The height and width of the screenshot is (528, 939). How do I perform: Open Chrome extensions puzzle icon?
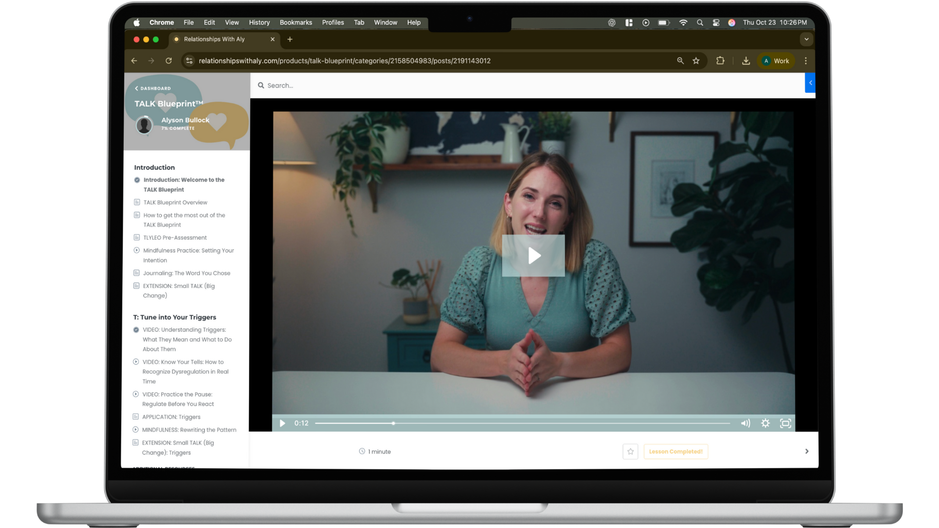(720, 61)
